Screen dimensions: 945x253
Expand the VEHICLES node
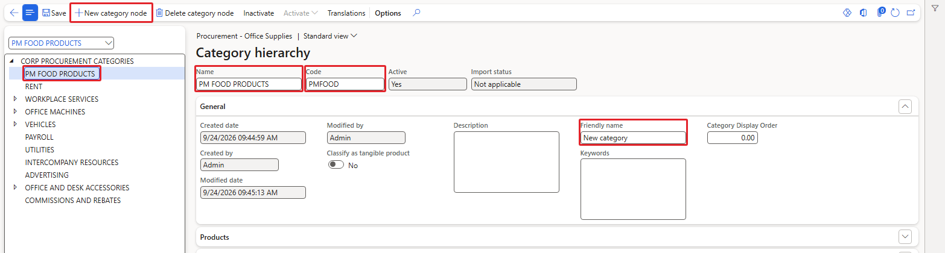(15, 124)
